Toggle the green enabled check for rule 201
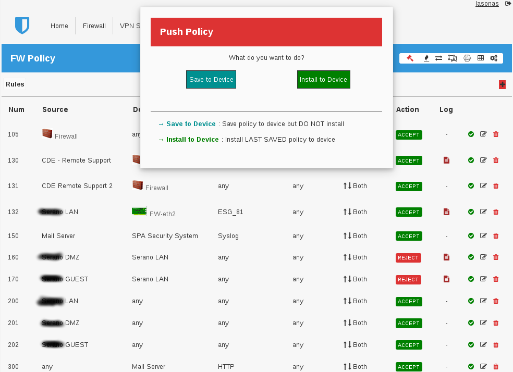The image size is (513, 372). (x=471, y=323)
